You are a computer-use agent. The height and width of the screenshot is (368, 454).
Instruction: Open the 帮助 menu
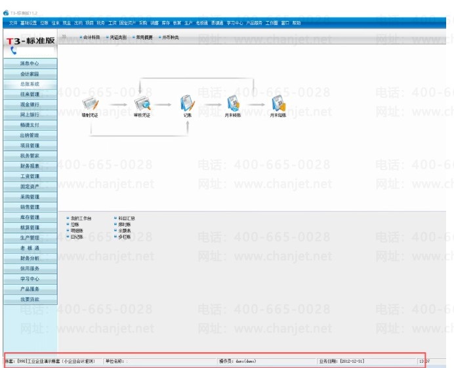point(297,23)
